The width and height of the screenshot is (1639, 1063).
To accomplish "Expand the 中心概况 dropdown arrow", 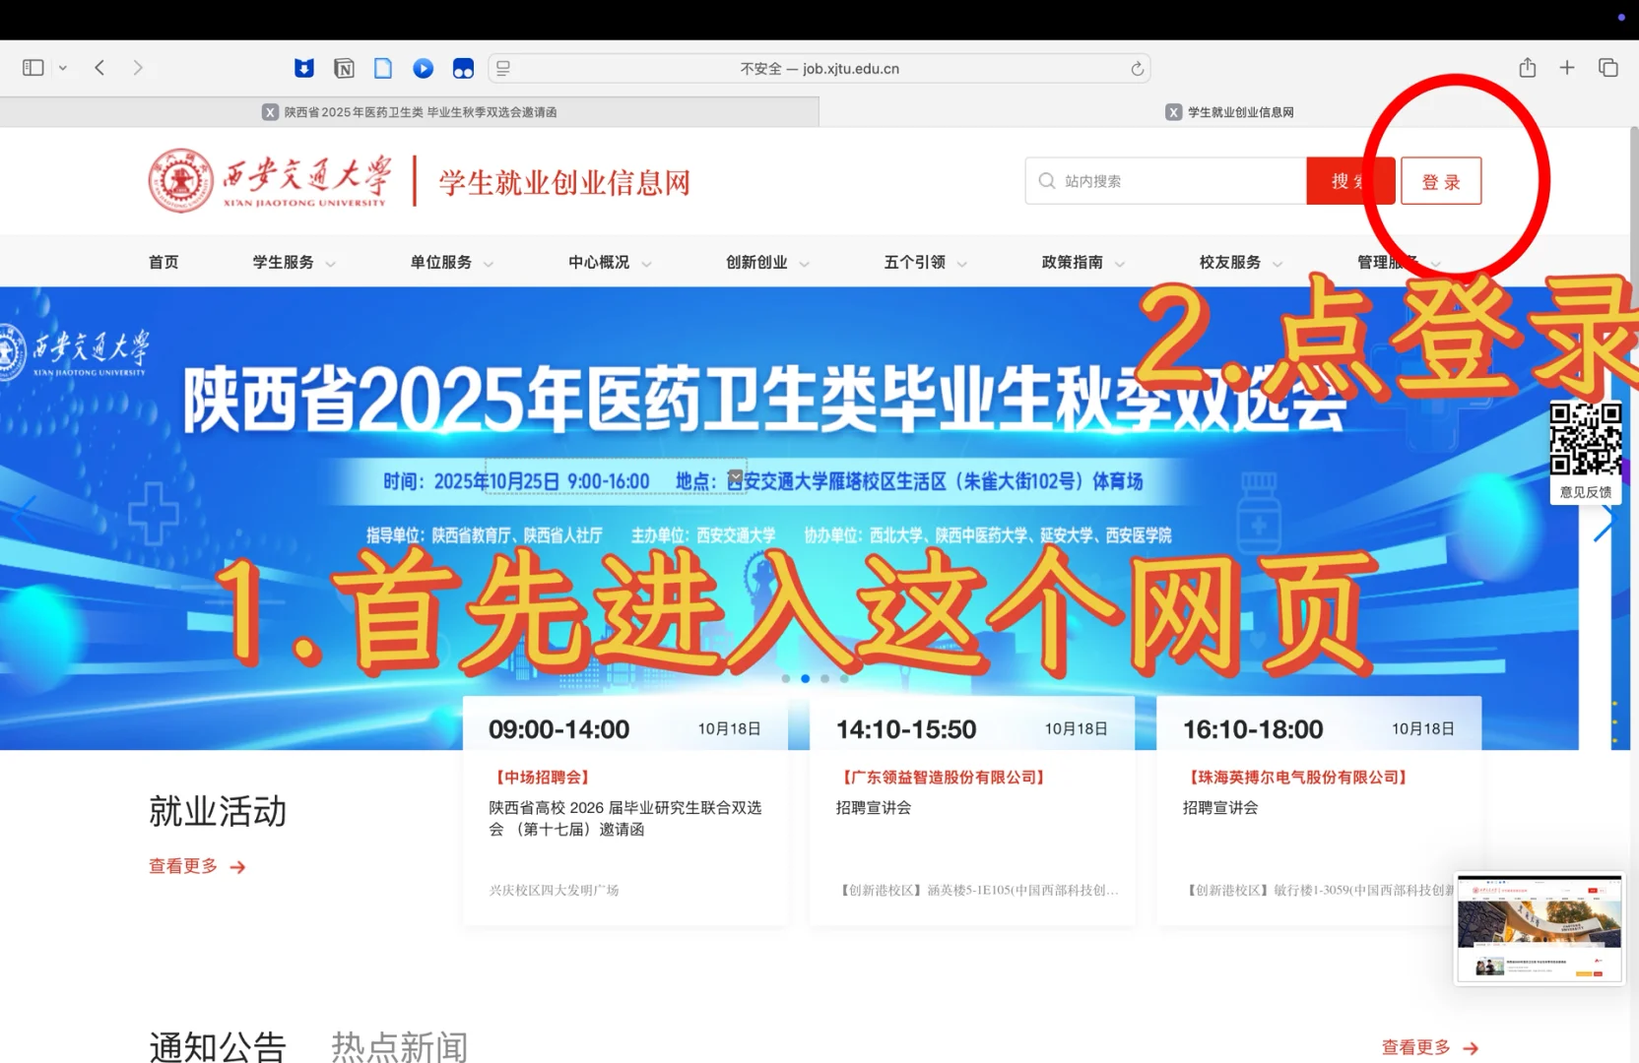I will point(647,264).
